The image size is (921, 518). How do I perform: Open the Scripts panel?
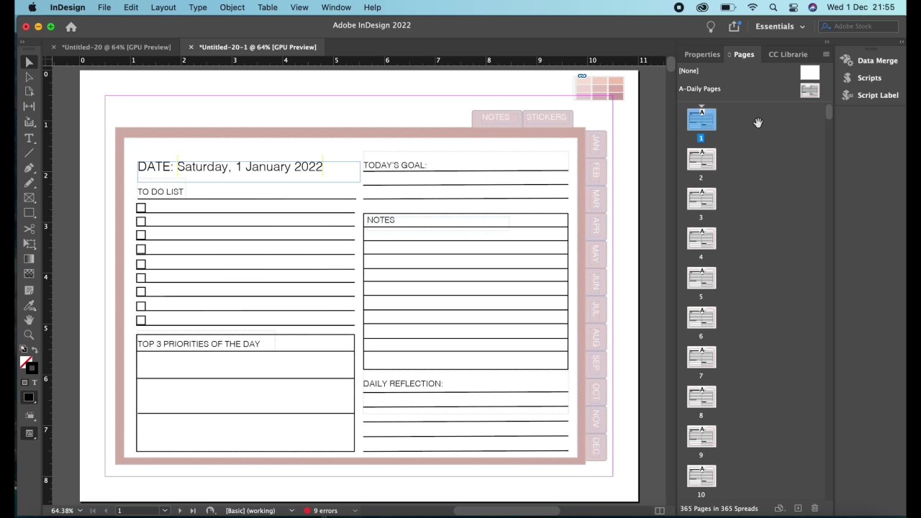pos(868,78)
